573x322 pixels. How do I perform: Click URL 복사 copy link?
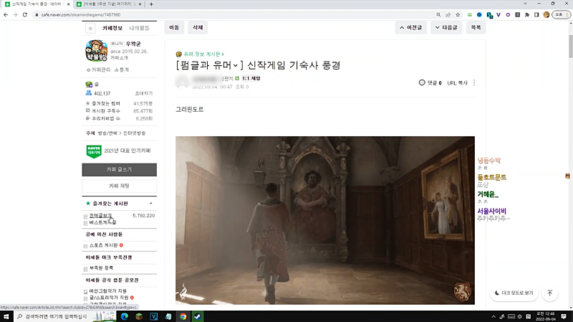point(458,82)
